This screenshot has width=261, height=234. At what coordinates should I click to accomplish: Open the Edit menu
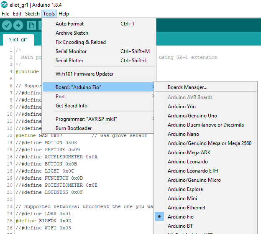pos(17,14)
